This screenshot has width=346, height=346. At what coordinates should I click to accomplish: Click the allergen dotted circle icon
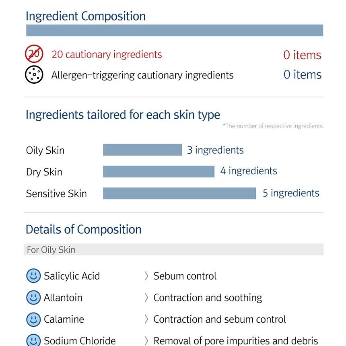point(34,74)
